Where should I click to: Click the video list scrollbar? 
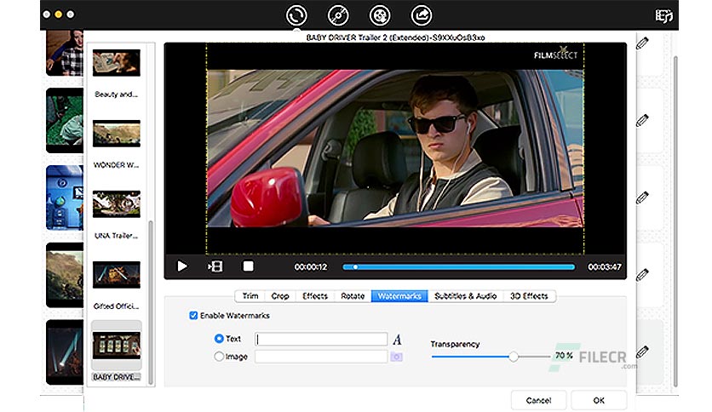(151, 301)
